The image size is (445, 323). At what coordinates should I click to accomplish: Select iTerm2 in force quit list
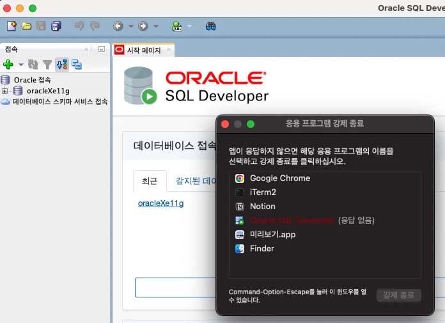(x=325, y=192)
